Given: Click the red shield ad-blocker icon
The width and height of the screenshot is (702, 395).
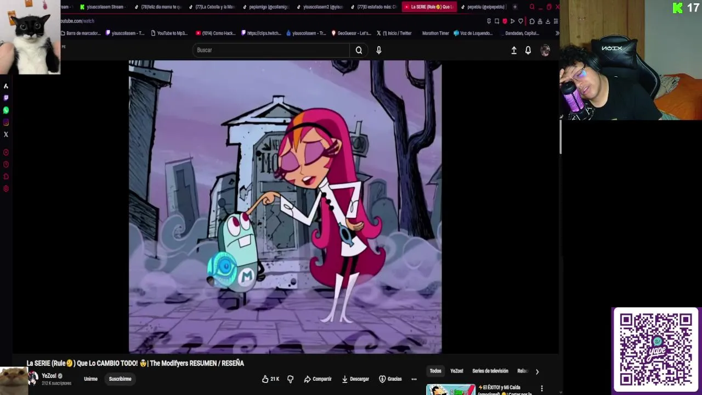Looking at the screenshot, I should pyautogui.click(x=505, y=21).
